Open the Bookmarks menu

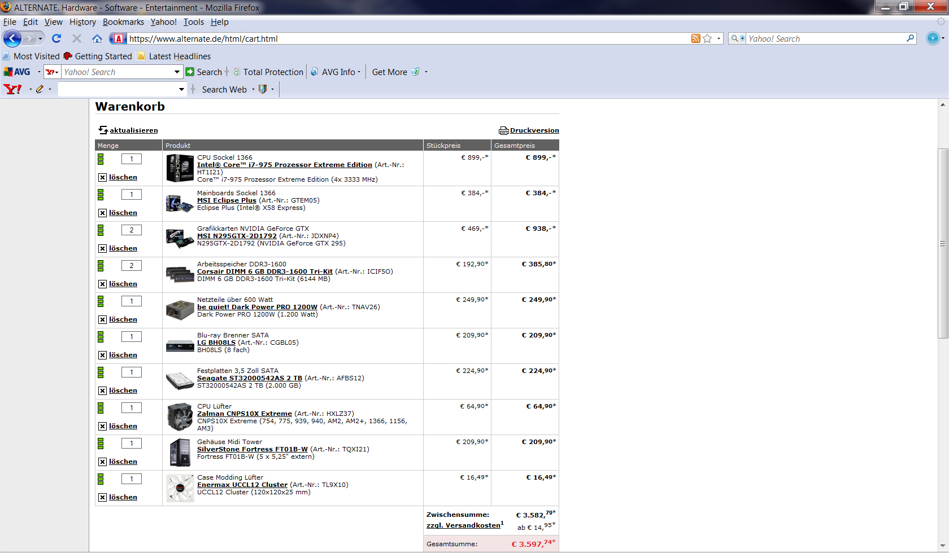123,22
